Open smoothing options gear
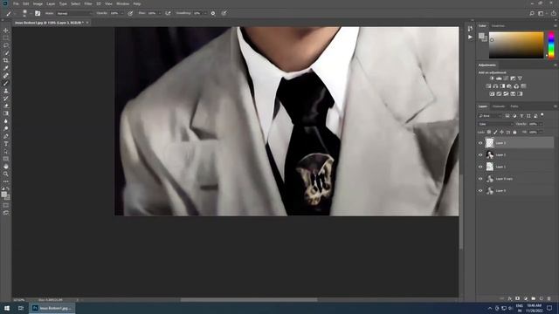Viewport: 559px width, 314px height. click(x=213, y=13)
